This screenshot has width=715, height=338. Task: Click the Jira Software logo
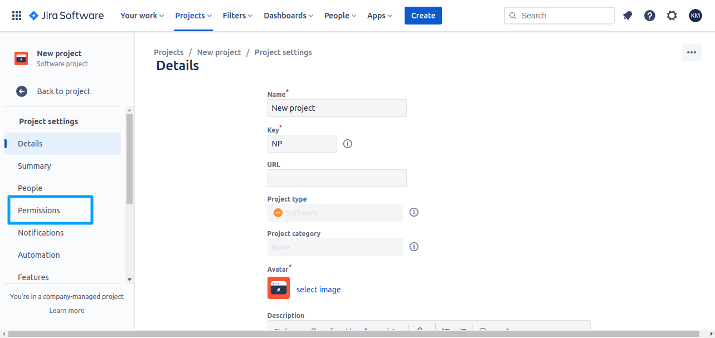click(66, 16)
